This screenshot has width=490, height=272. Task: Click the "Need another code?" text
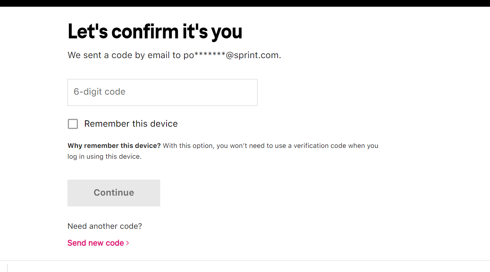105,226
